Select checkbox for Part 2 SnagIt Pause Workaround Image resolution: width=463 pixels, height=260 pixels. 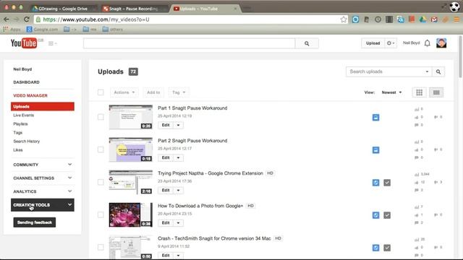tap(101, 149)
